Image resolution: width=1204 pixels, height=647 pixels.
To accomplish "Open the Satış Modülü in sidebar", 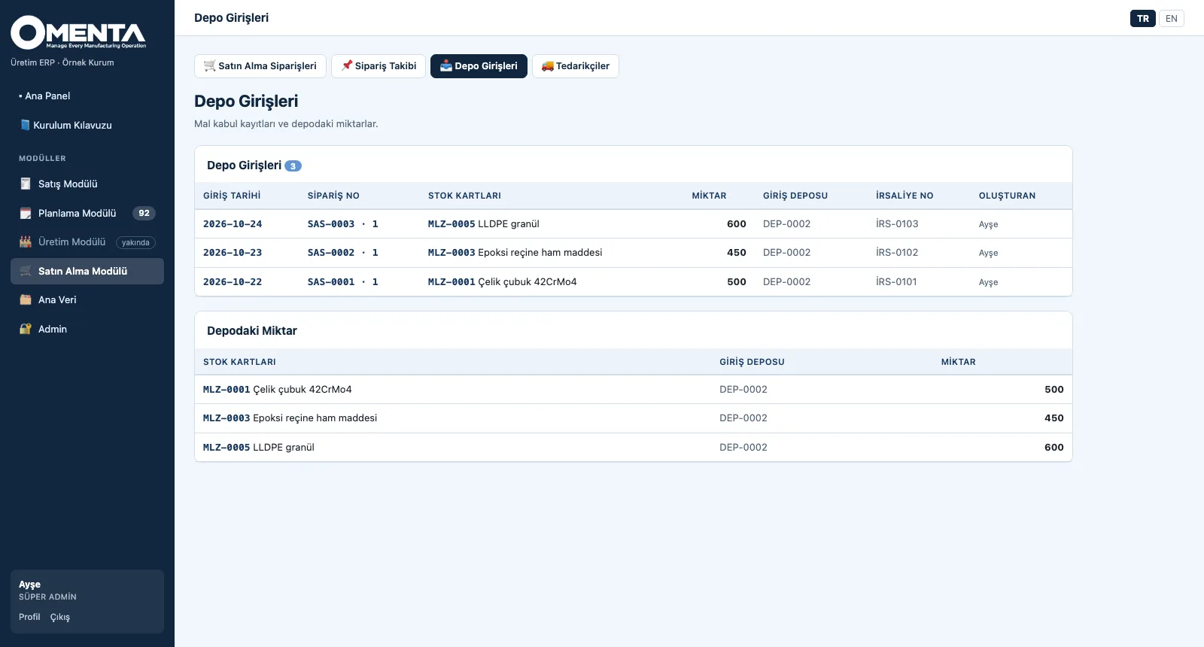I will (87, 184).
